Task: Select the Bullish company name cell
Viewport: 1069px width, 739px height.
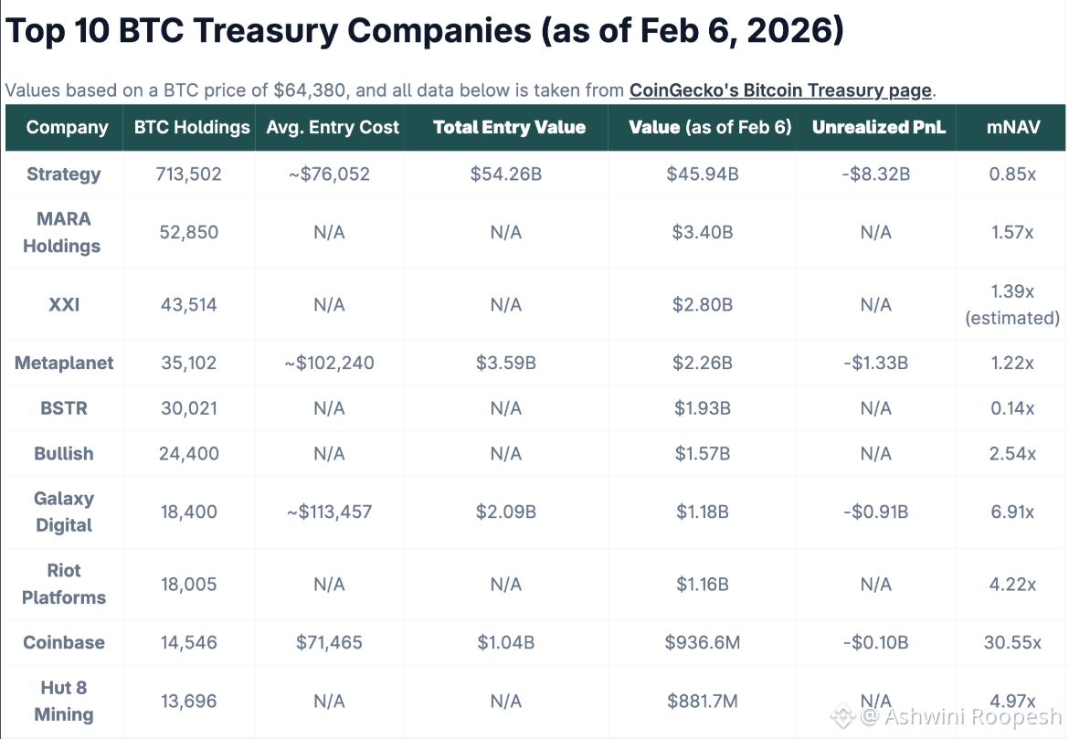Action: coord(63,454)
